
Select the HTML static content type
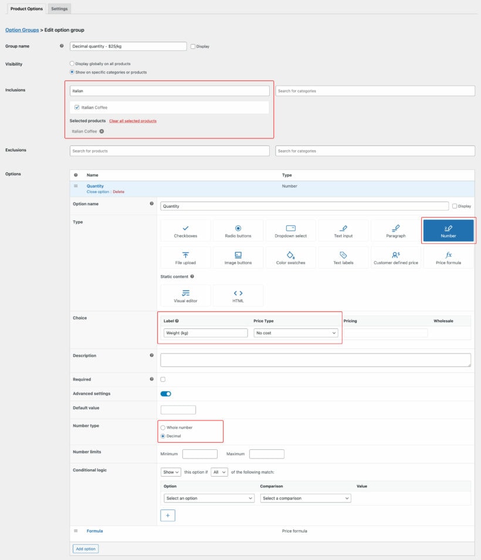[x=238, y=295]
